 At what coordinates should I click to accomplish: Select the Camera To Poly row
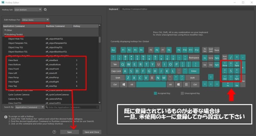(x=51, y=99)
